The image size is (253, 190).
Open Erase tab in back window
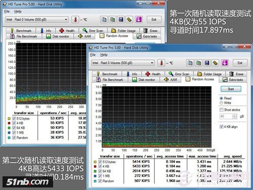(150, 31)
